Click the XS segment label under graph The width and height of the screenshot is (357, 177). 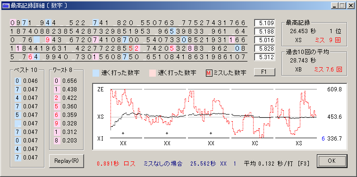299,143
